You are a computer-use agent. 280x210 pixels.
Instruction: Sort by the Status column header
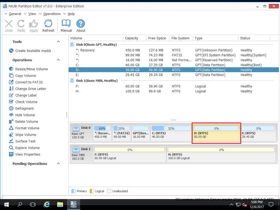(x=254, y=38)
